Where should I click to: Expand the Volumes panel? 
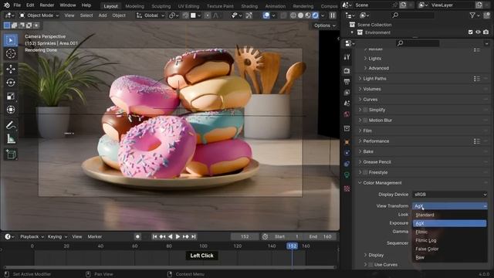[372, 89]
